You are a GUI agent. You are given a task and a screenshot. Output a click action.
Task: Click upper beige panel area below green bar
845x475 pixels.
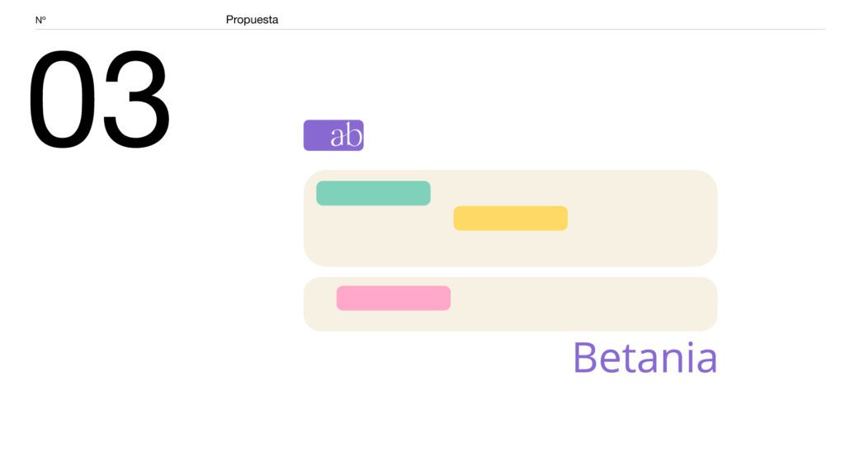pyautogui.click(x=371, y=239)
